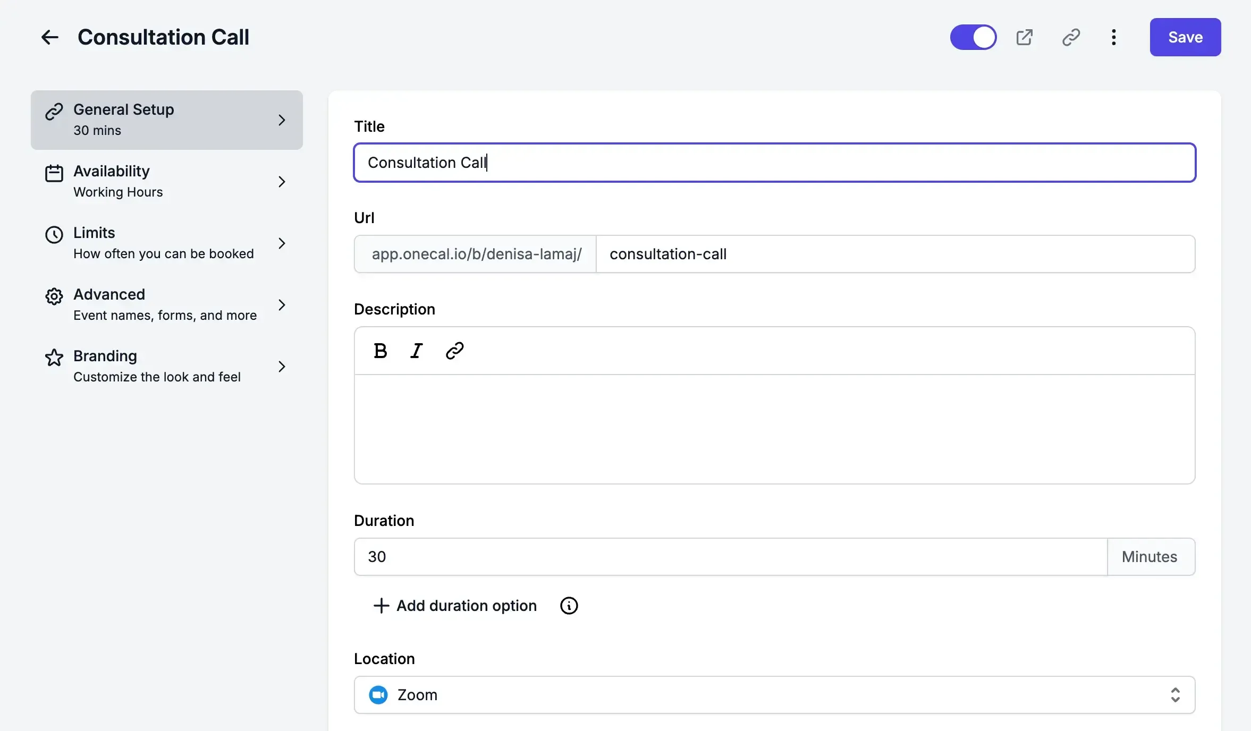The width and height of the screenshot is (1251, 731).
Task: Click info icon beside Add duration option
Action: (569, 606)
